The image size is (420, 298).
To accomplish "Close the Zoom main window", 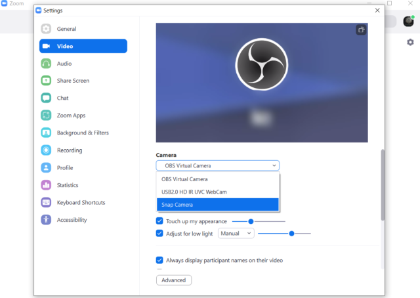I will click(x=410, y=3).
